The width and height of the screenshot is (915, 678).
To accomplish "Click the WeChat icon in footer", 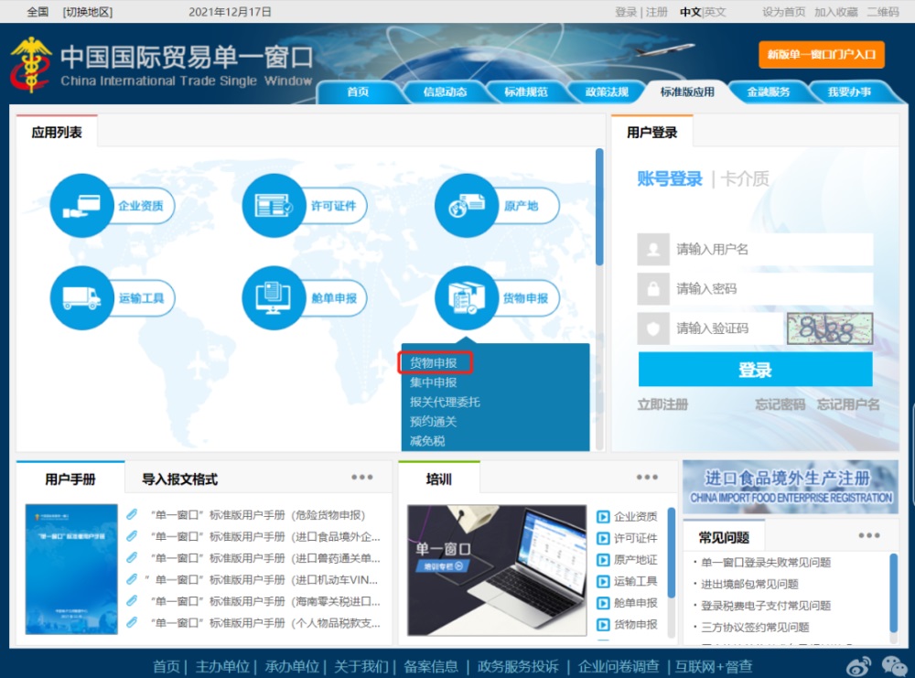I will [x=895, y=666].
